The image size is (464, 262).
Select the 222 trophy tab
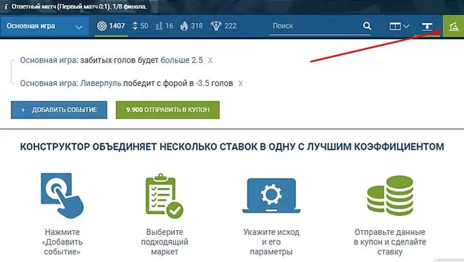click(x=223, y=26)
